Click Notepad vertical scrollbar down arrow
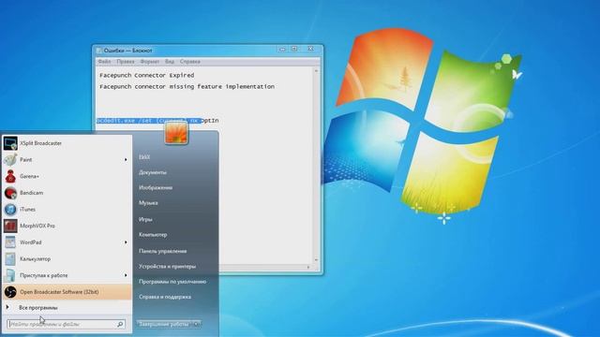 316,260
